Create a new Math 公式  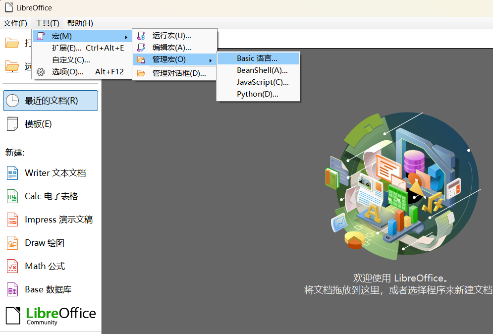coord(45,266)
